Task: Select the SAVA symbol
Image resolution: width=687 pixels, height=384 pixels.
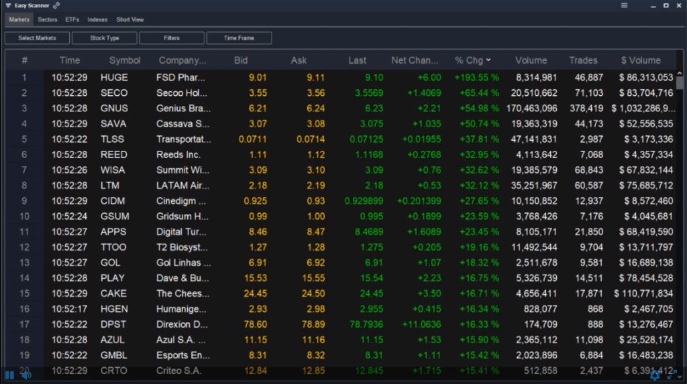Action: click(x=113, y=124)
